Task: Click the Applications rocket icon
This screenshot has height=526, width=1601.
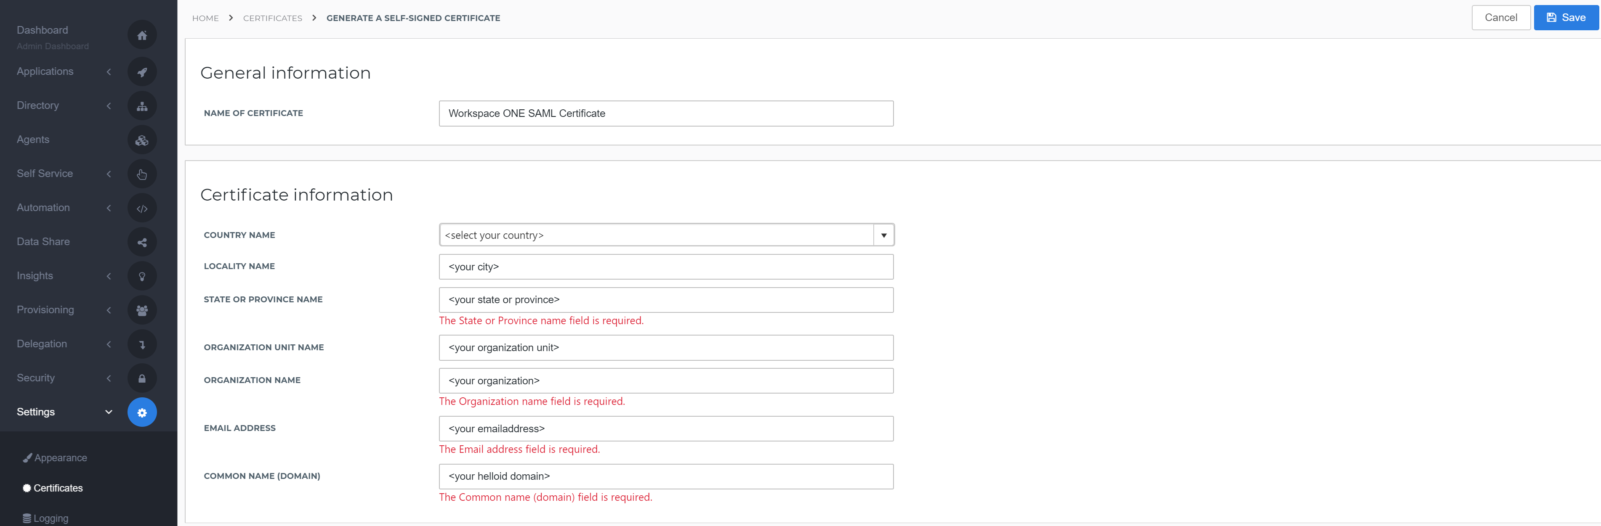Action: (x=142, y=71)
